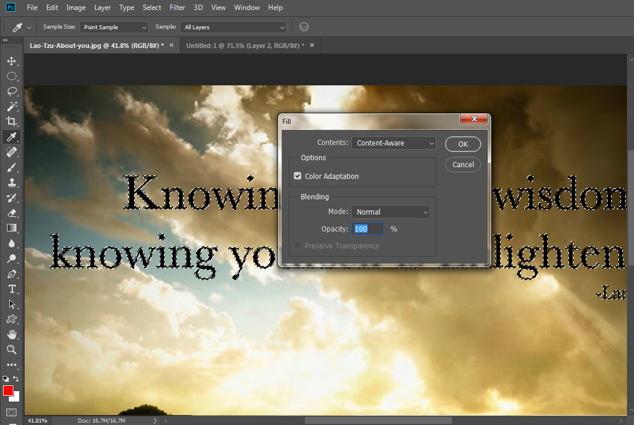Uncheck the Color Adaptation checkbox
634x425 pixels.
point(297,176)
